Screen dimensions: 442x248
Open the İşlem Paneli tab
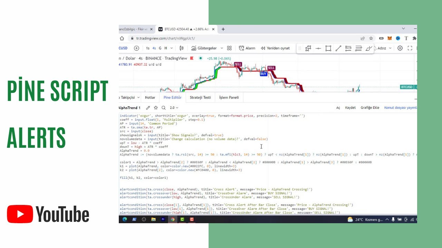click(229, 97)
